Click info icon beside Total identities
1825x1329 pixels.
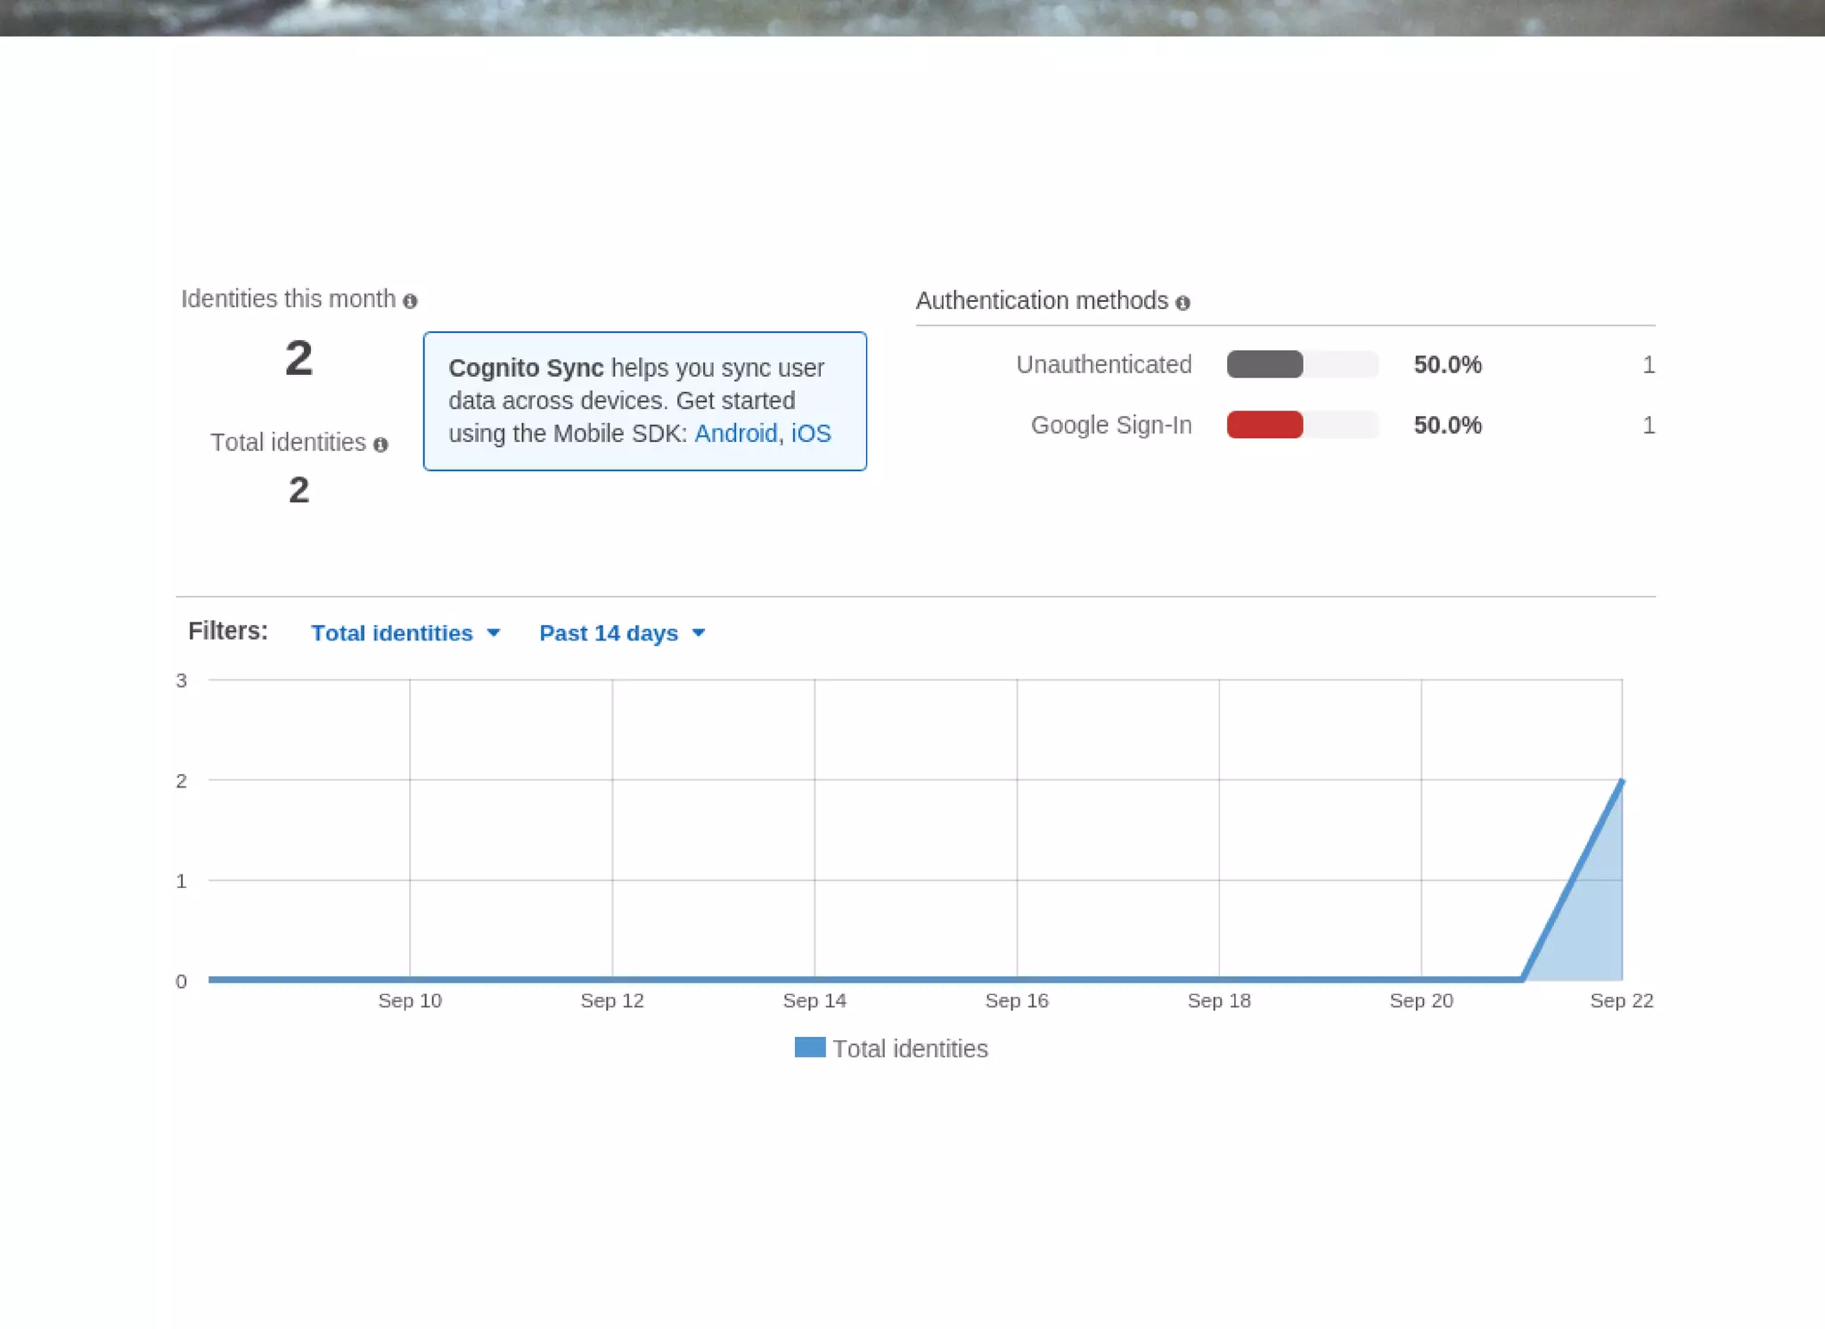[x=381, y=444]
